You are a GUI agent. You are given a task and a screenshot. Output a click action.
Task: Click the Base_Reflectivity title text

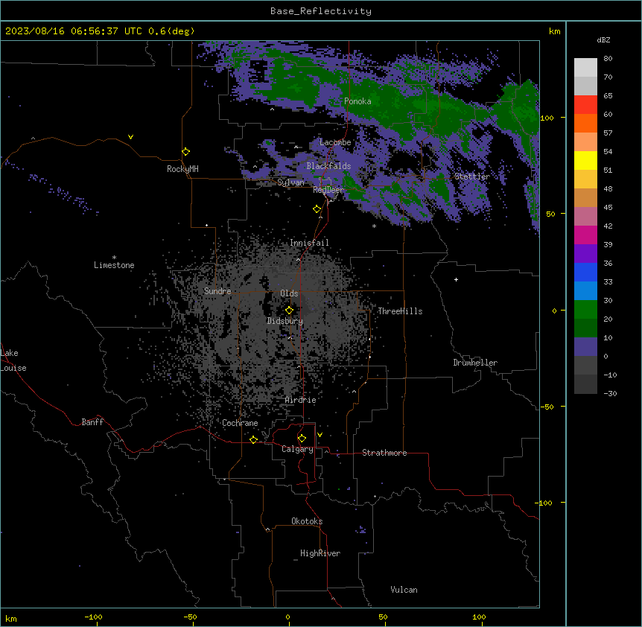[321, 11]
